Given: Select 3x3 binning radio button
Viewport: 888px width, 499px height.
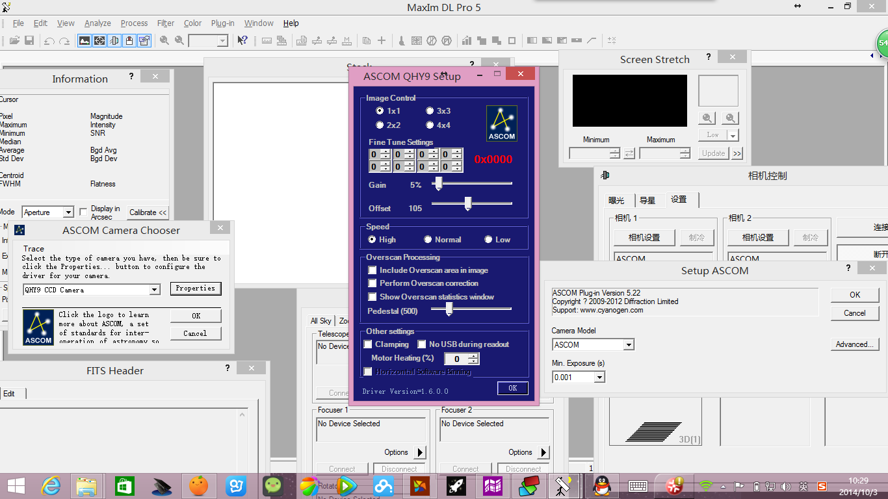Looking at the screenshot, I should point(430,111).
